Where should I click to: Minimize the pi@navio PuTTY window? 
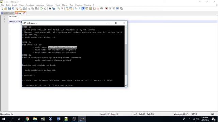pos(109,23)
